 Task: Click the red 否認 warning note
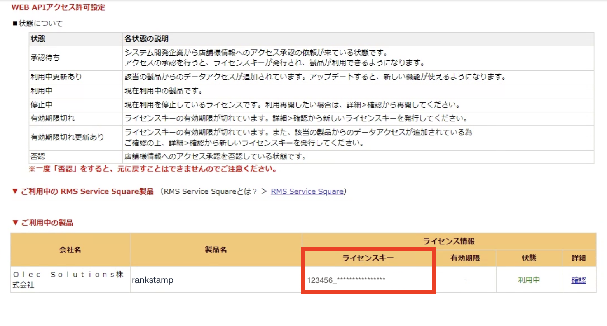[x=152, y=169]
